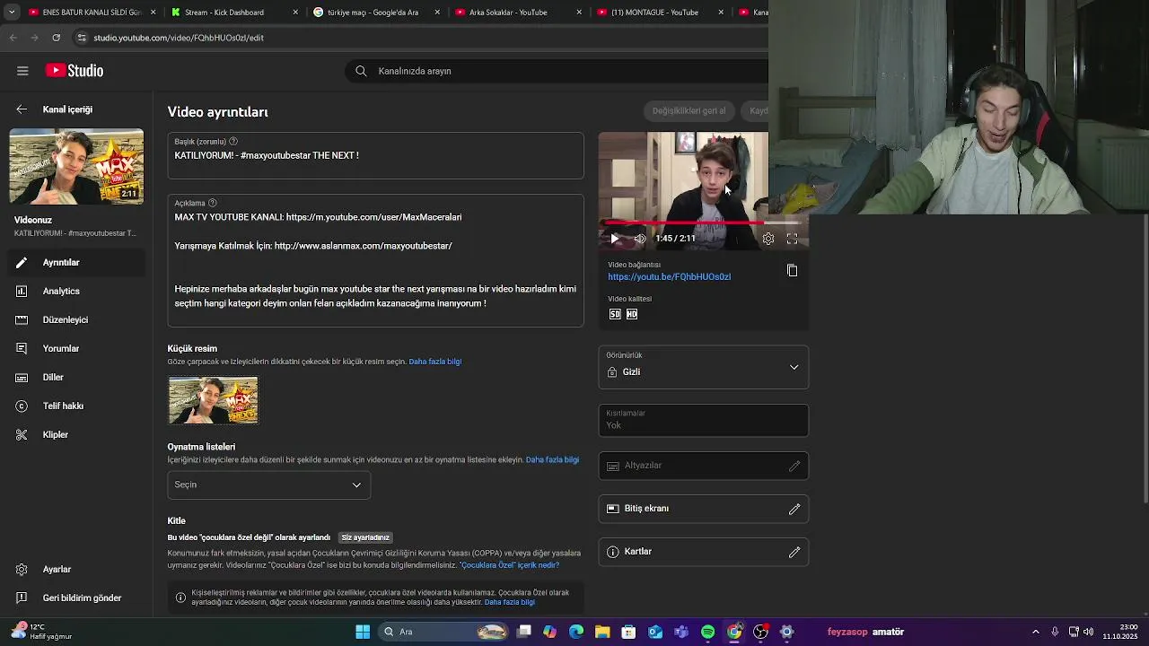Click Daha fazla bilgi link for Küçük resim

pos(435,362)
